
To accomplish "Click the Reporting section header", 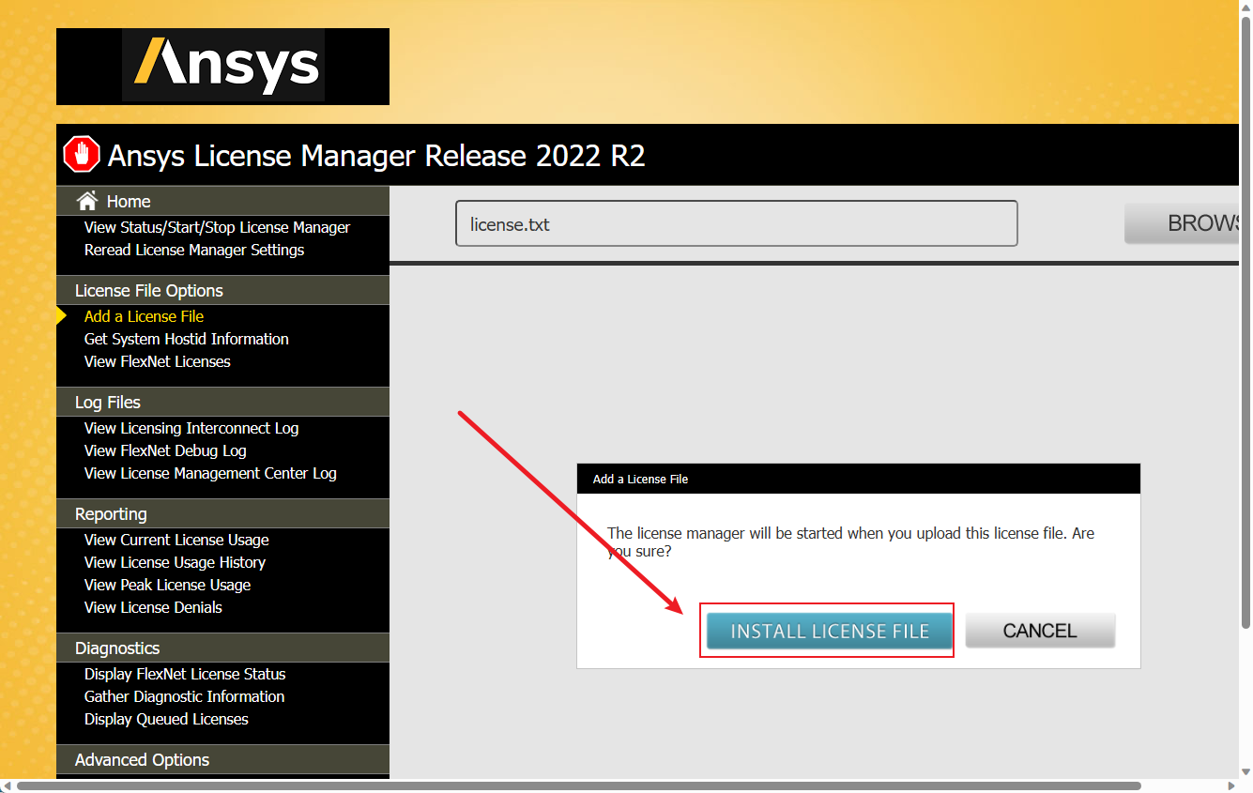I will pyautogui.click(x=222, y=513).
